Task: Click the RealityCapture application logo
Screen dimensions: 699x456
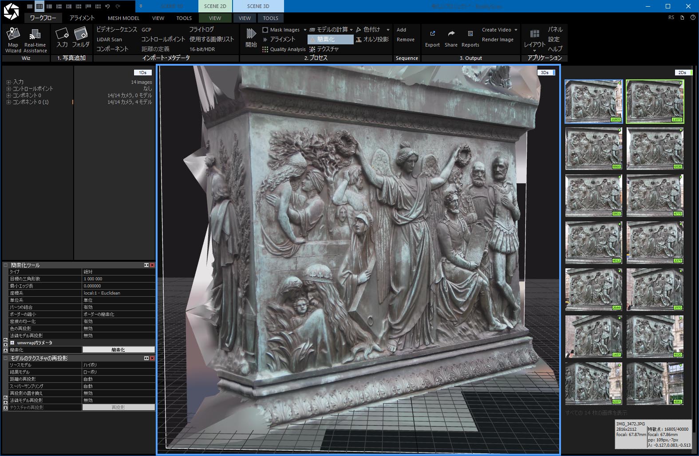Action: pyautogui.click(x=11, y=11)
